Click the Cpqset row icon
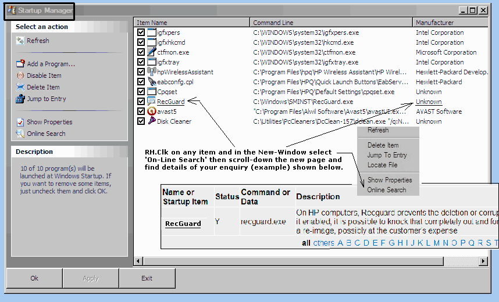The height and width of the screenshot is (302, 499). pyautogui.click(x=152, y=92)
